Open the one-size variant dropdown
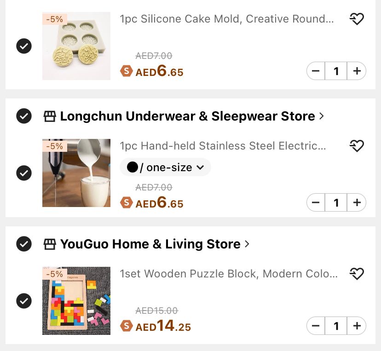381x351 pixels. point(165,167)
